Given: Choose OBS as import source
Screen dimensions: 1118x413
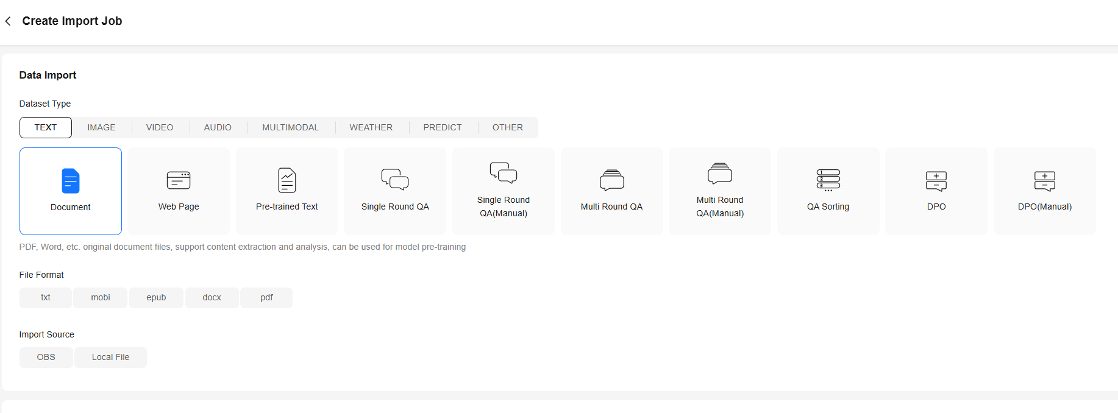Looking at the screenshot, I should 46,358.
